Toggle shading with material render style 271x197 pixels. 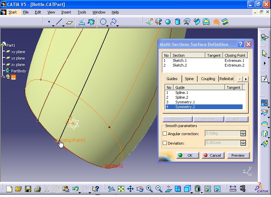point(207,188)
